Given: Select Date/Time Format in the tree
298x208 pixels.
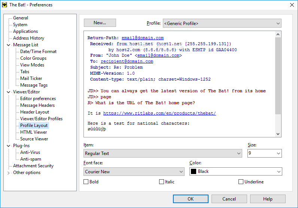Looking at the screenshot, I should coord(39,52).
